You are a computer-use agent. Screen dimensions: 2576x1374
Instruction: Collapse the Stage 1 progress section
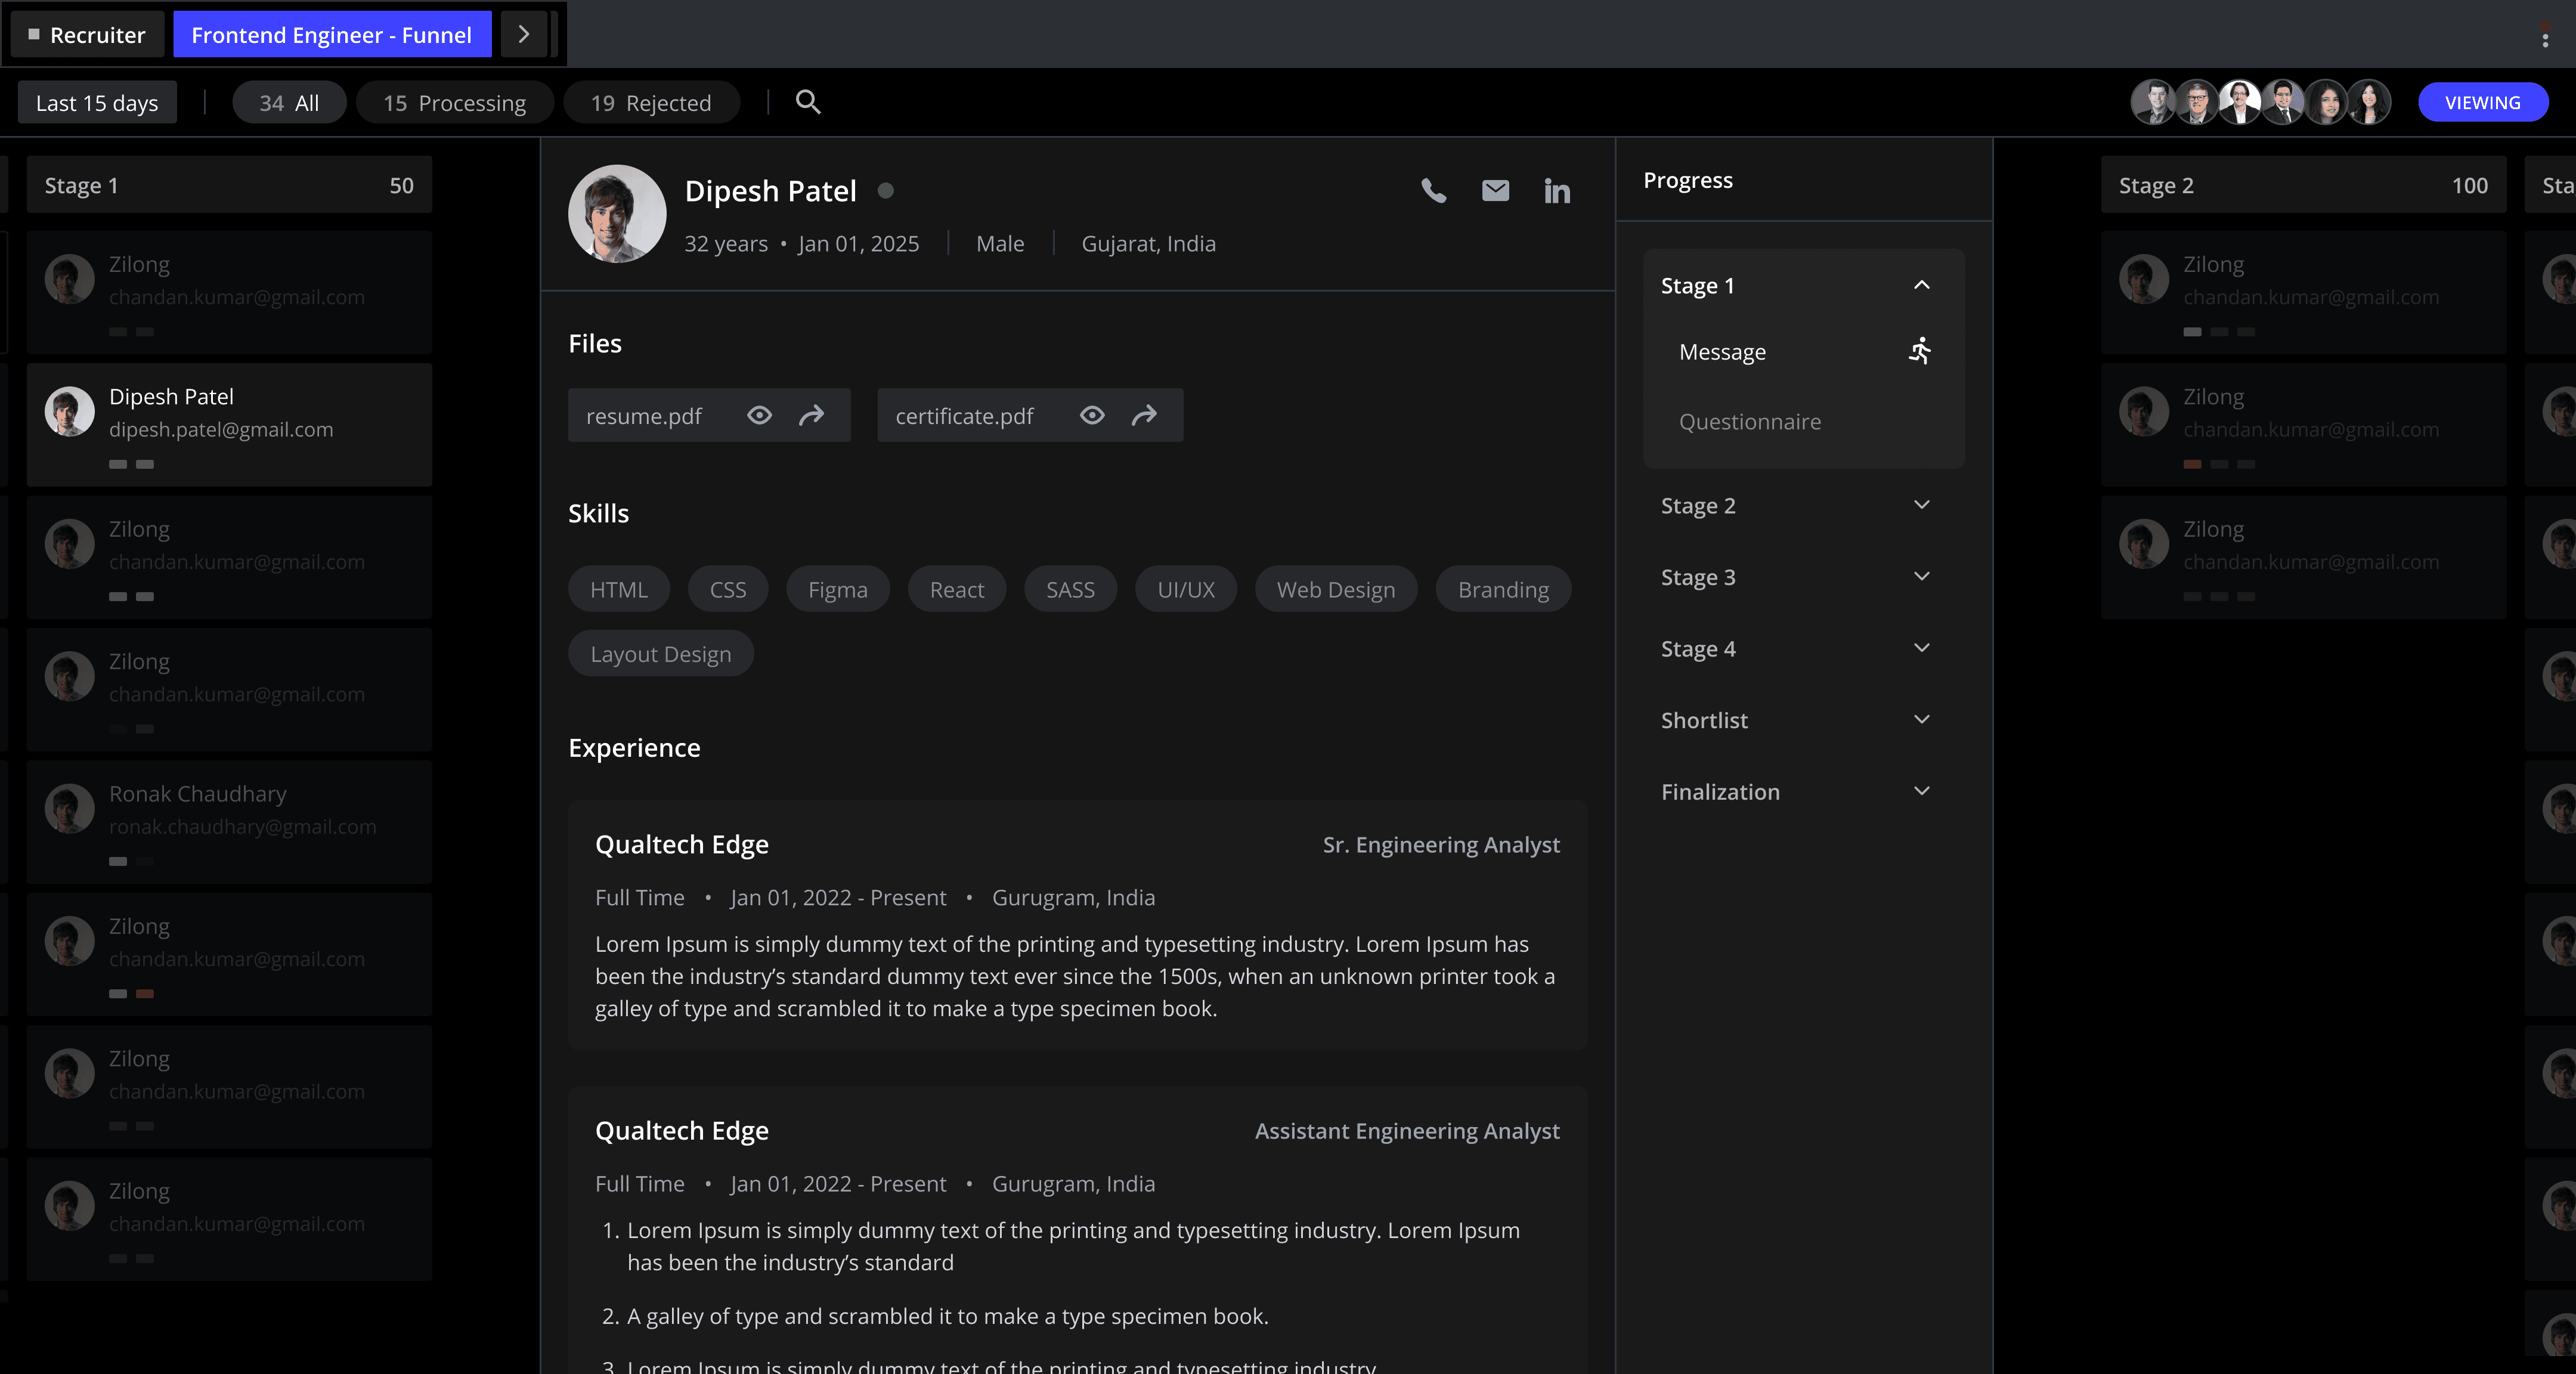(x=1921, y=285)
